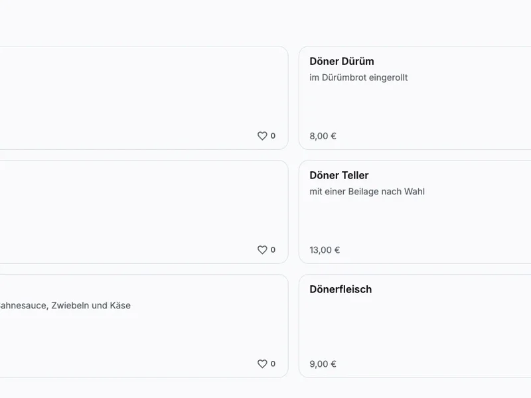Click the card containing Zwiebeln und Käse
This screenshot has width=531, height=398.
[133, 325]
